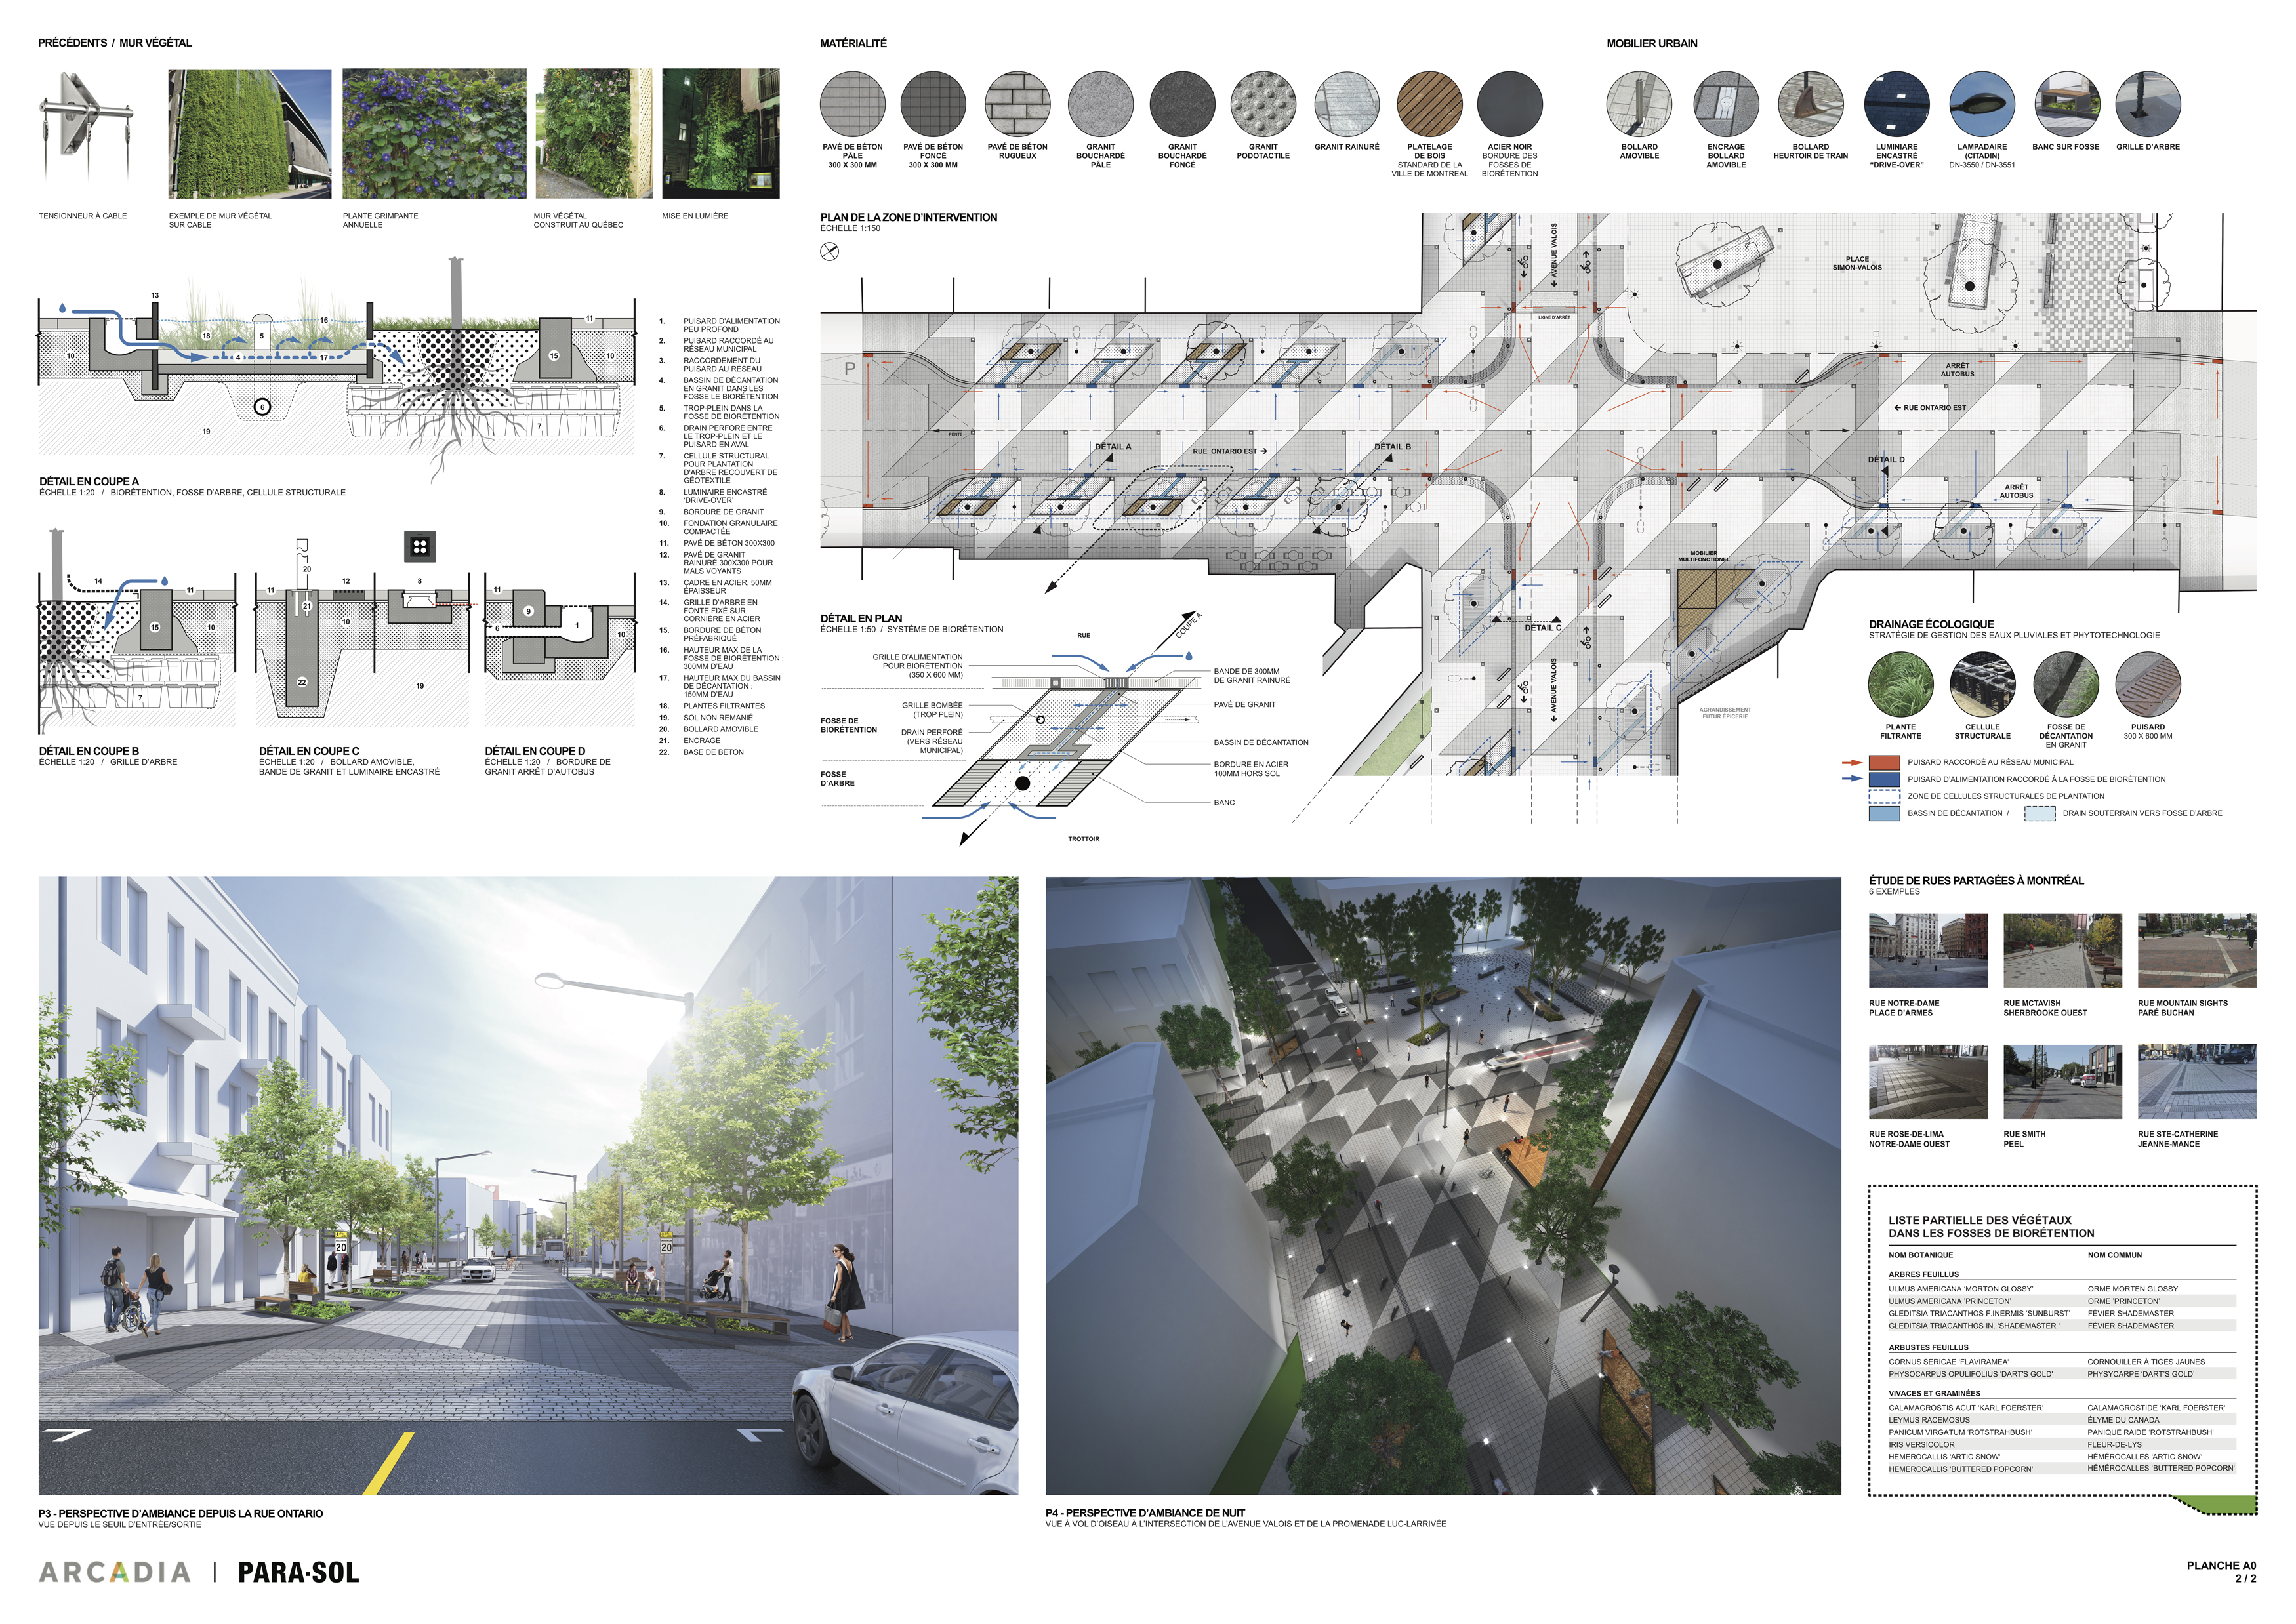
Task: Open the Rue Rose-de-Lima Notre-Dame Ouest photo
Action: (1928, 1082)
